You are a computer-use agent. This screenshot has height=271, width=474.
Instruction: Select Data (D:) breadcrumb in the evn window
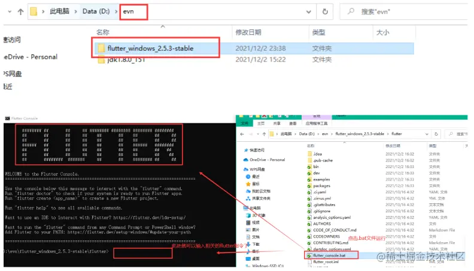coord(96,11)
